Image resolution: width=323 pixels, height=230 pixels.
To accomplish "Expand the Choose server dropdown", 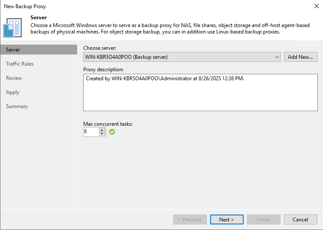I will 278,57.
